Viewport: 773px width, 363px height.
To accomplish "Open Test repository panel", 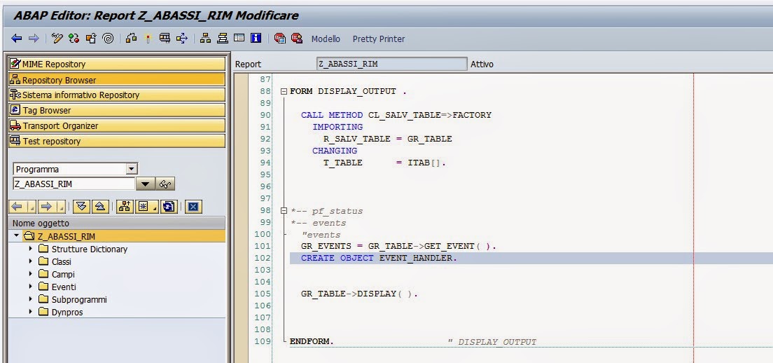I will [x=117, y=141].
